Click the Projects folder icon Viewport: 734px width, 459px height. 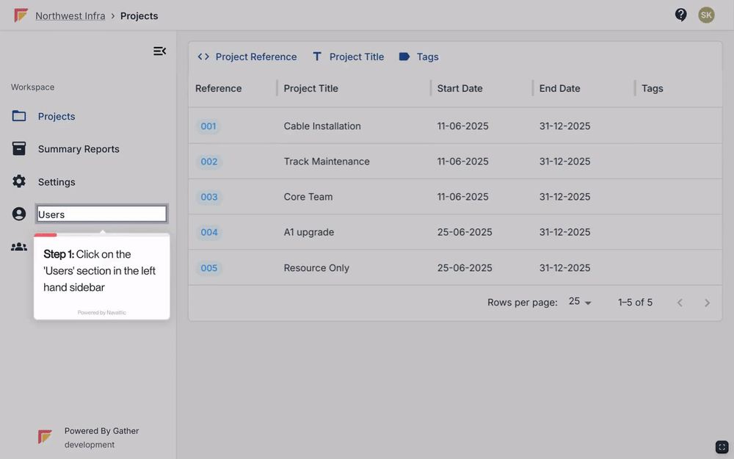[19, 116]
